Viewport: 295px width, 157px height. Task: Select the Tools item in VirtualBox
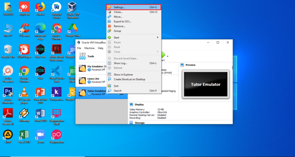click(x=91, y=56)
